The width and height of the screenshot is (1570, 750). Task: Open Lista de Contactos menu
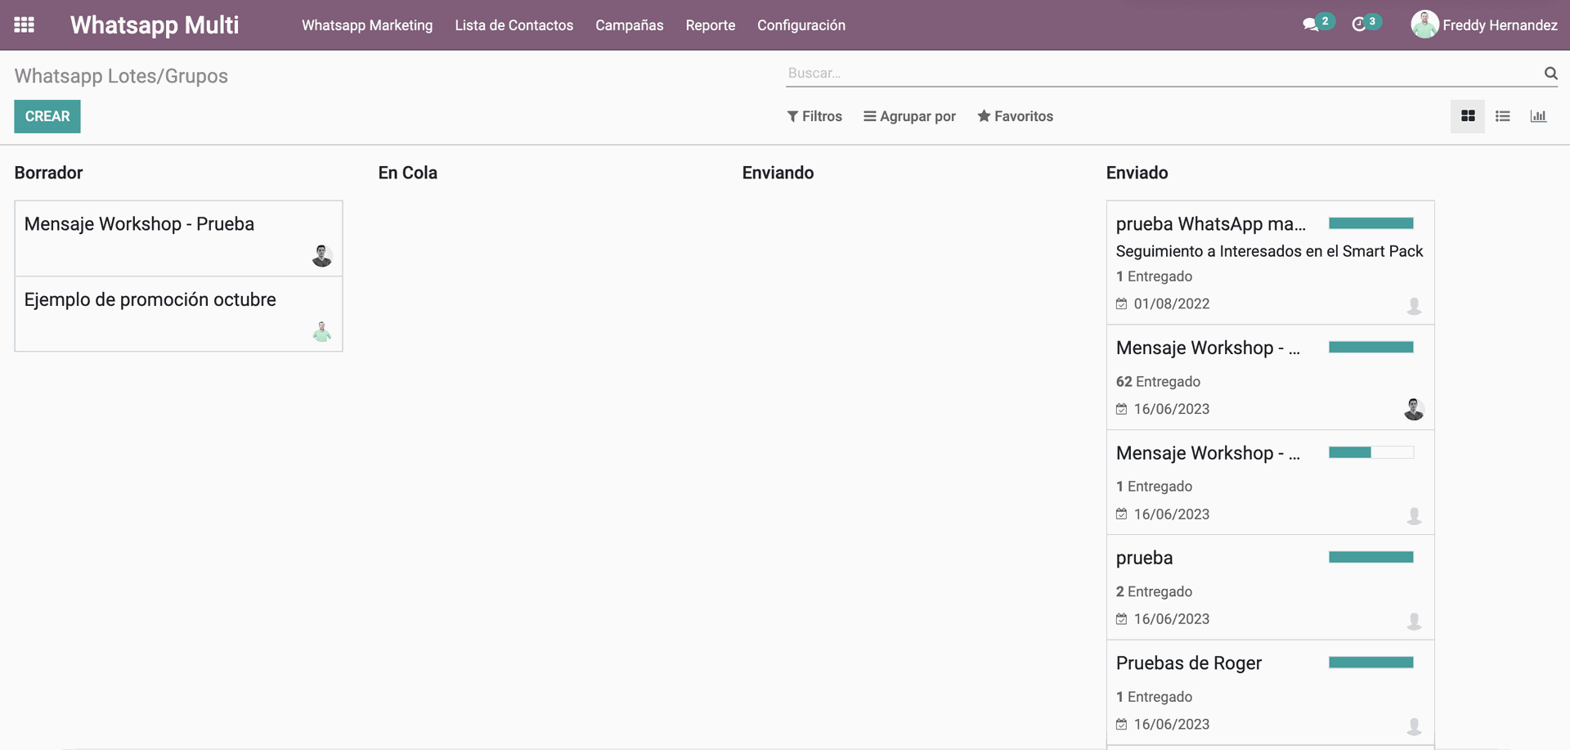coord(514,25)
